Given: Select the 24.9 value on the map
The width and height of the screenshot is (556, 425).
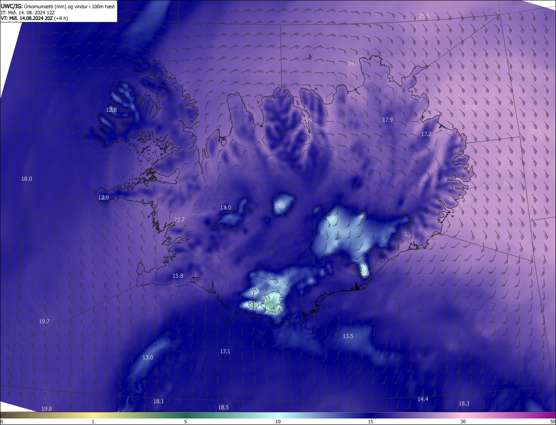Looking at the screenshot, I should tap(353, 64).
